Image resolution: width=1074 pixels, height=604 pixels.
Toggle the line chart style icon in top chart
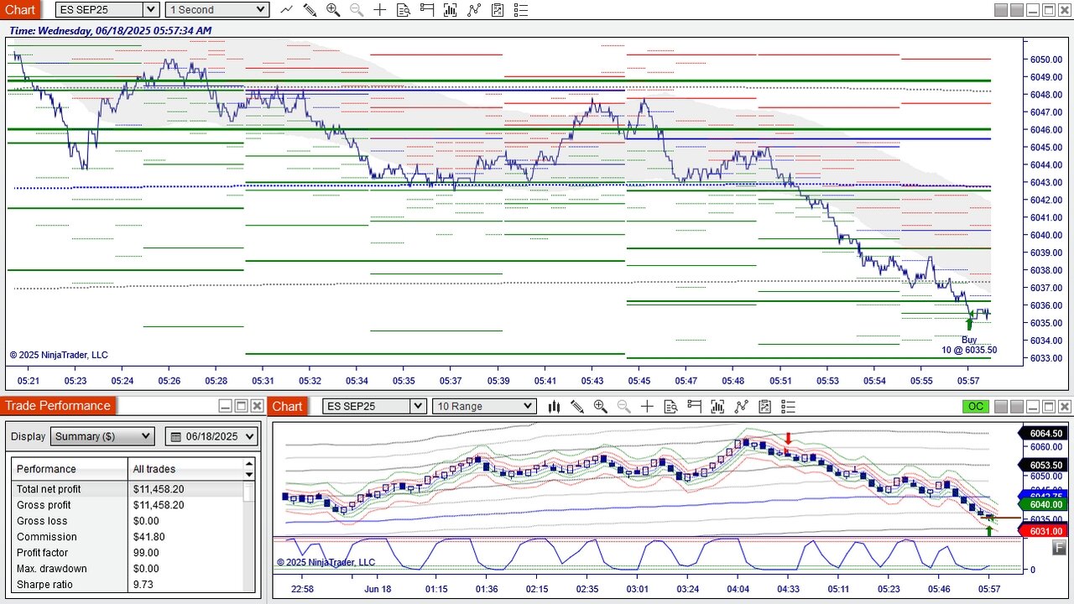[x=286, y=10]
